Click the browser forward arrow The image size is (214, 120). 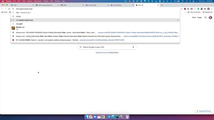click(x=6, y=9)
